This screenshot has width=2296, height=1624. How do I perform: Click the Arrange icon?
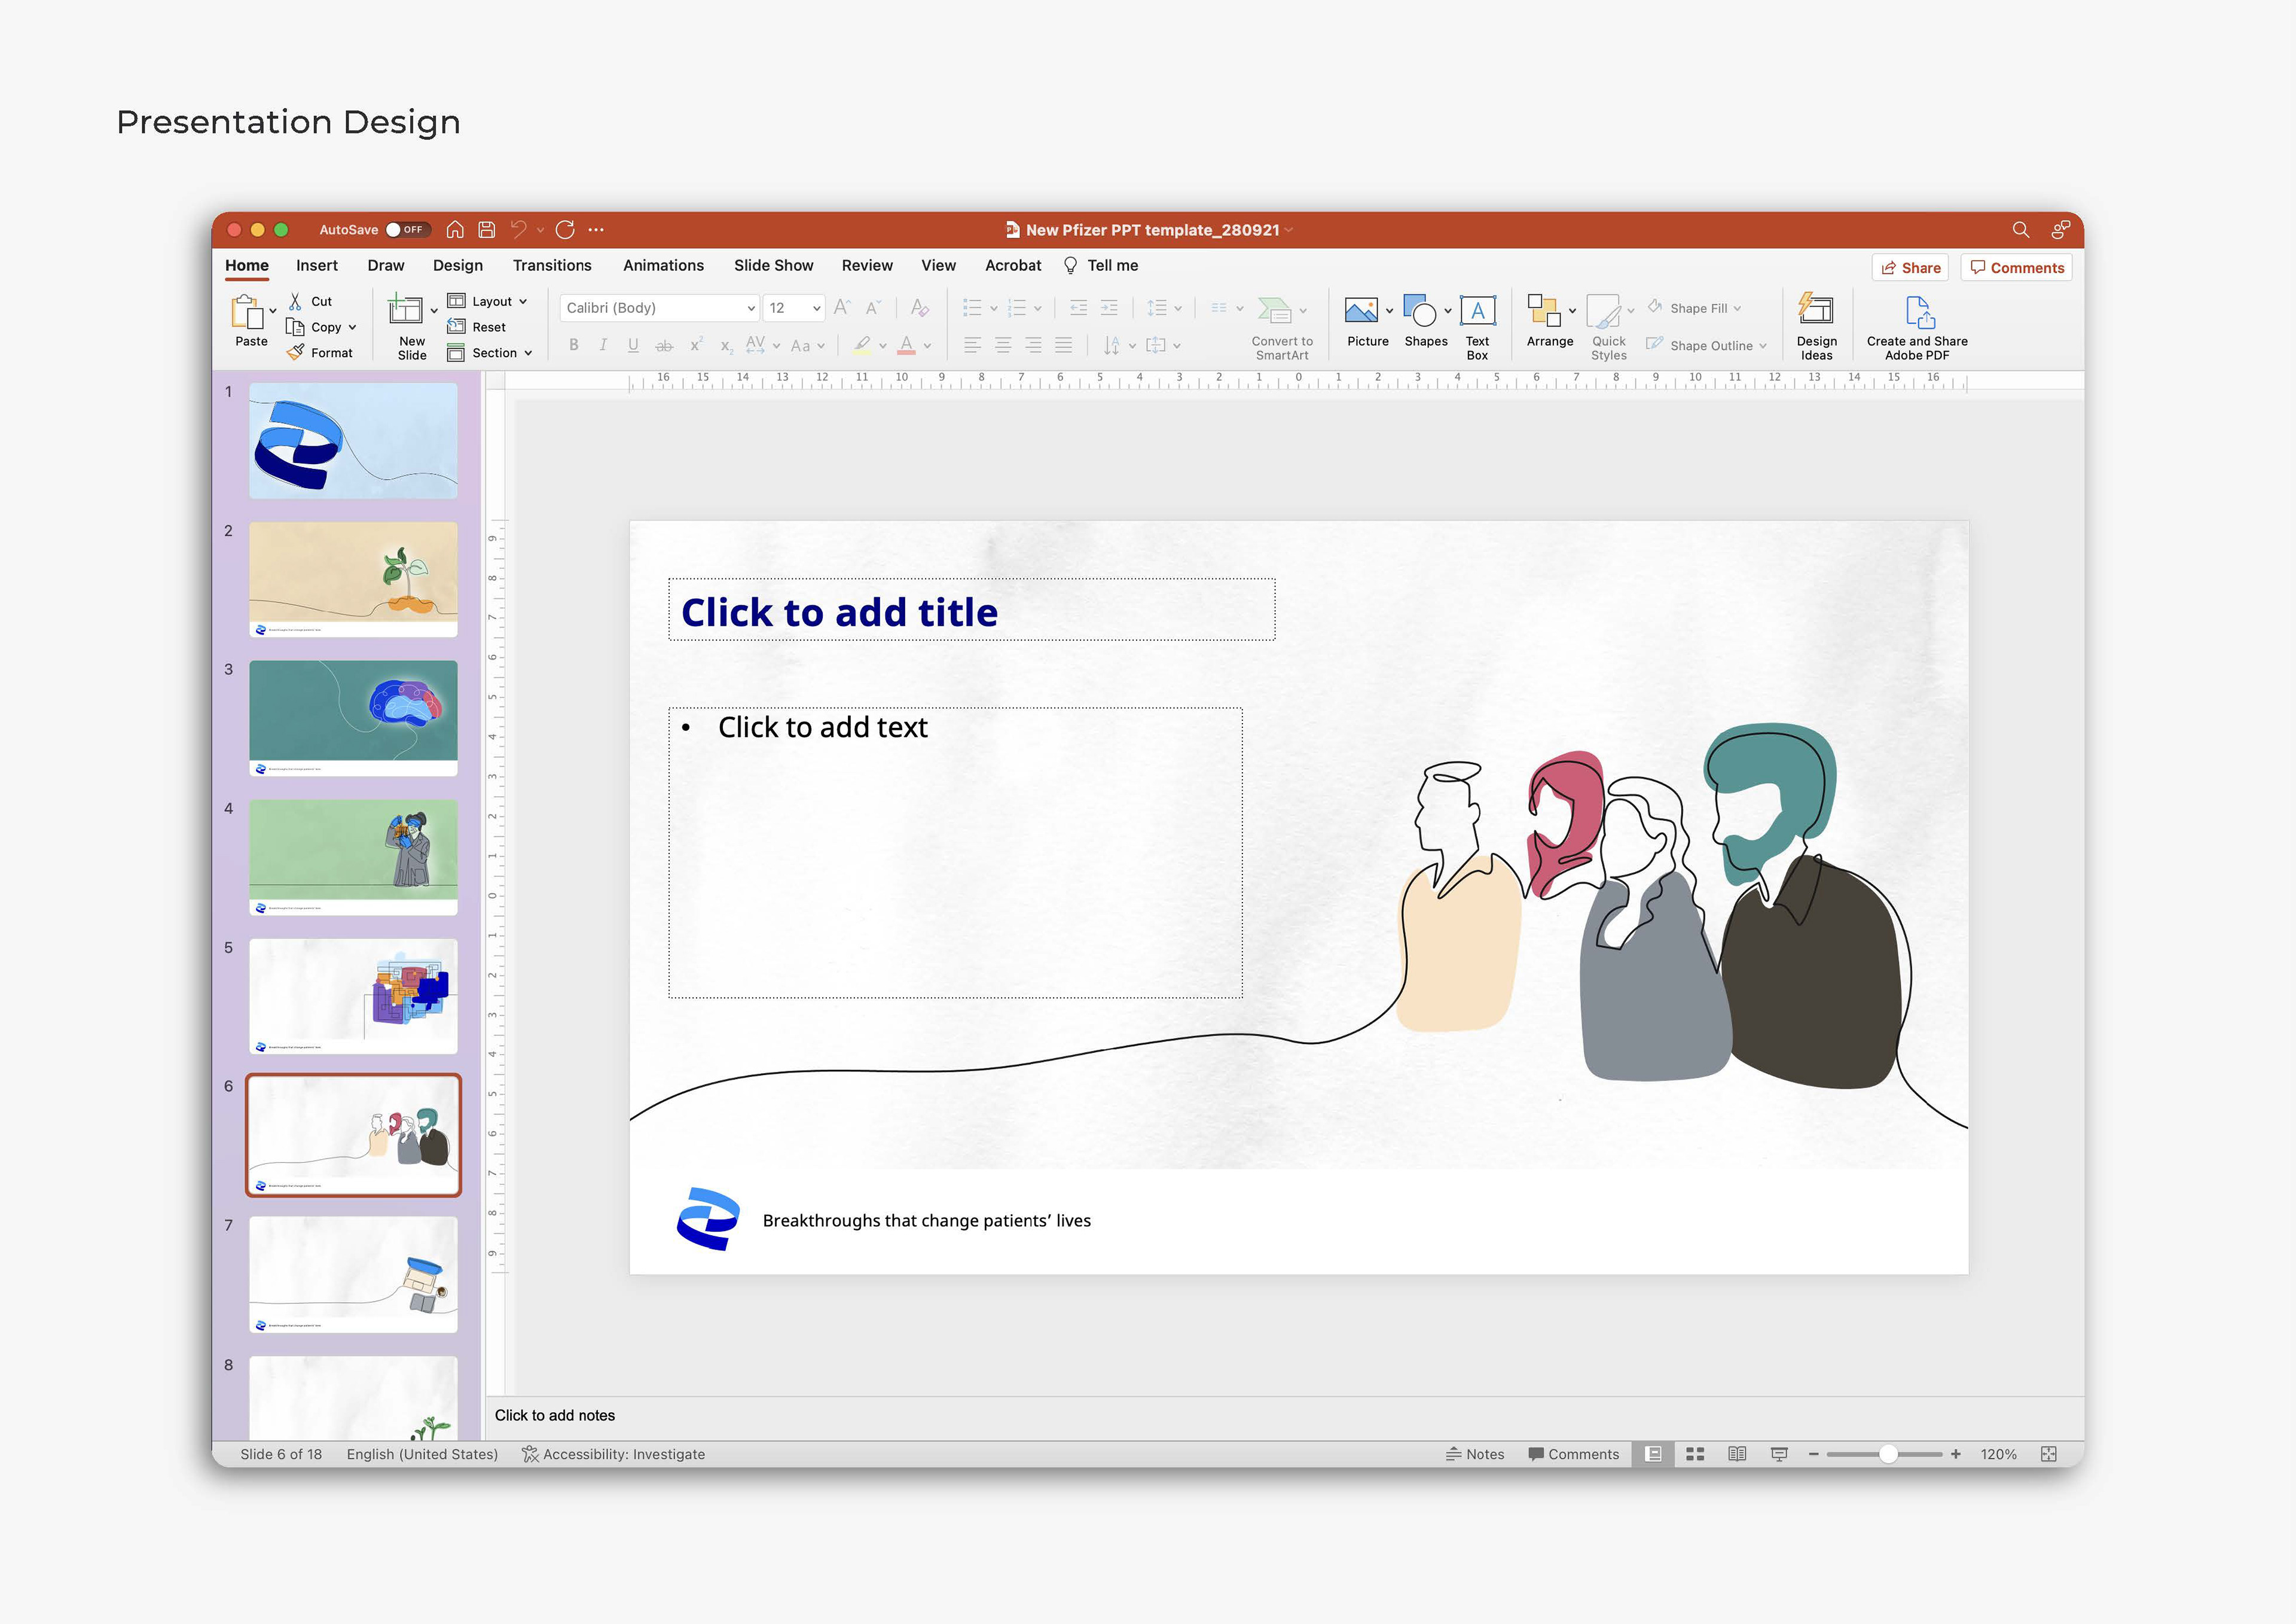coord(1544,310)
